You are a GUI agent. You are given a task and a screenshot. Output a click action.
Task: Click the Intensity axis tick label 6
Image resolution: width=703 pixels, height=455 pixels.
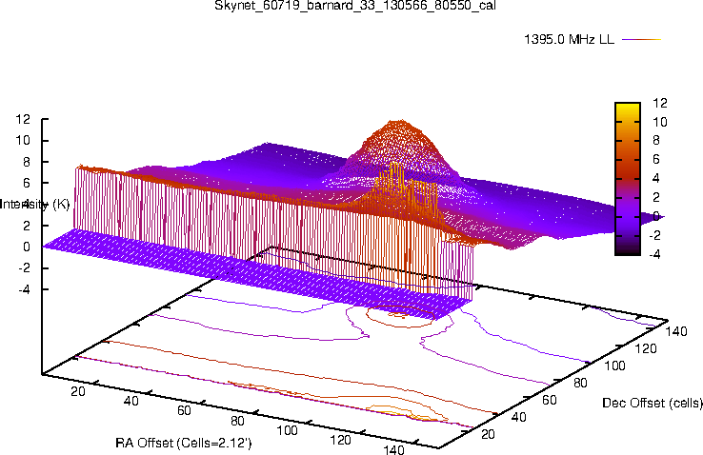(x=26, y=183)
